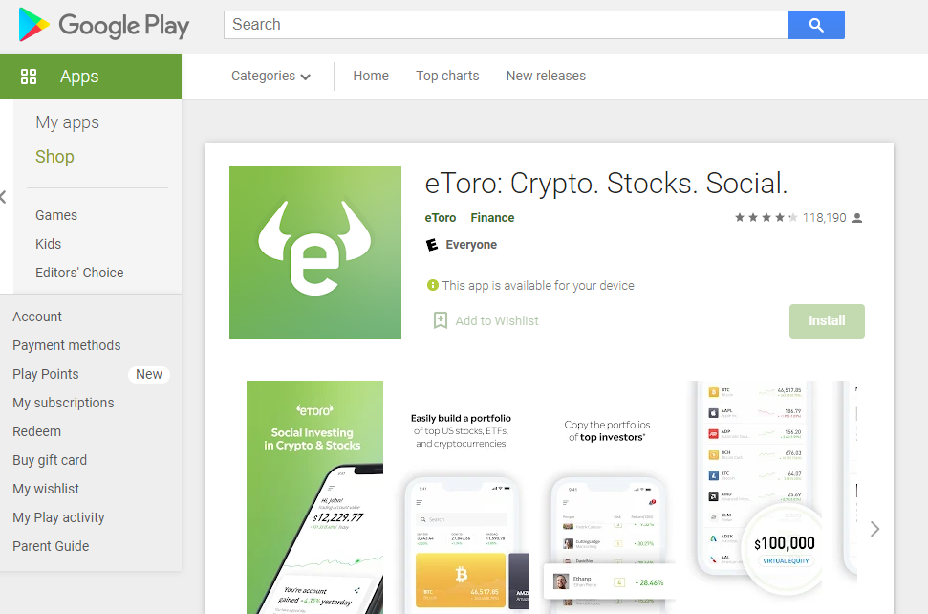Click inside the Search input field
928x614 pixels.
pyautogui.click(x=506, y=25)
